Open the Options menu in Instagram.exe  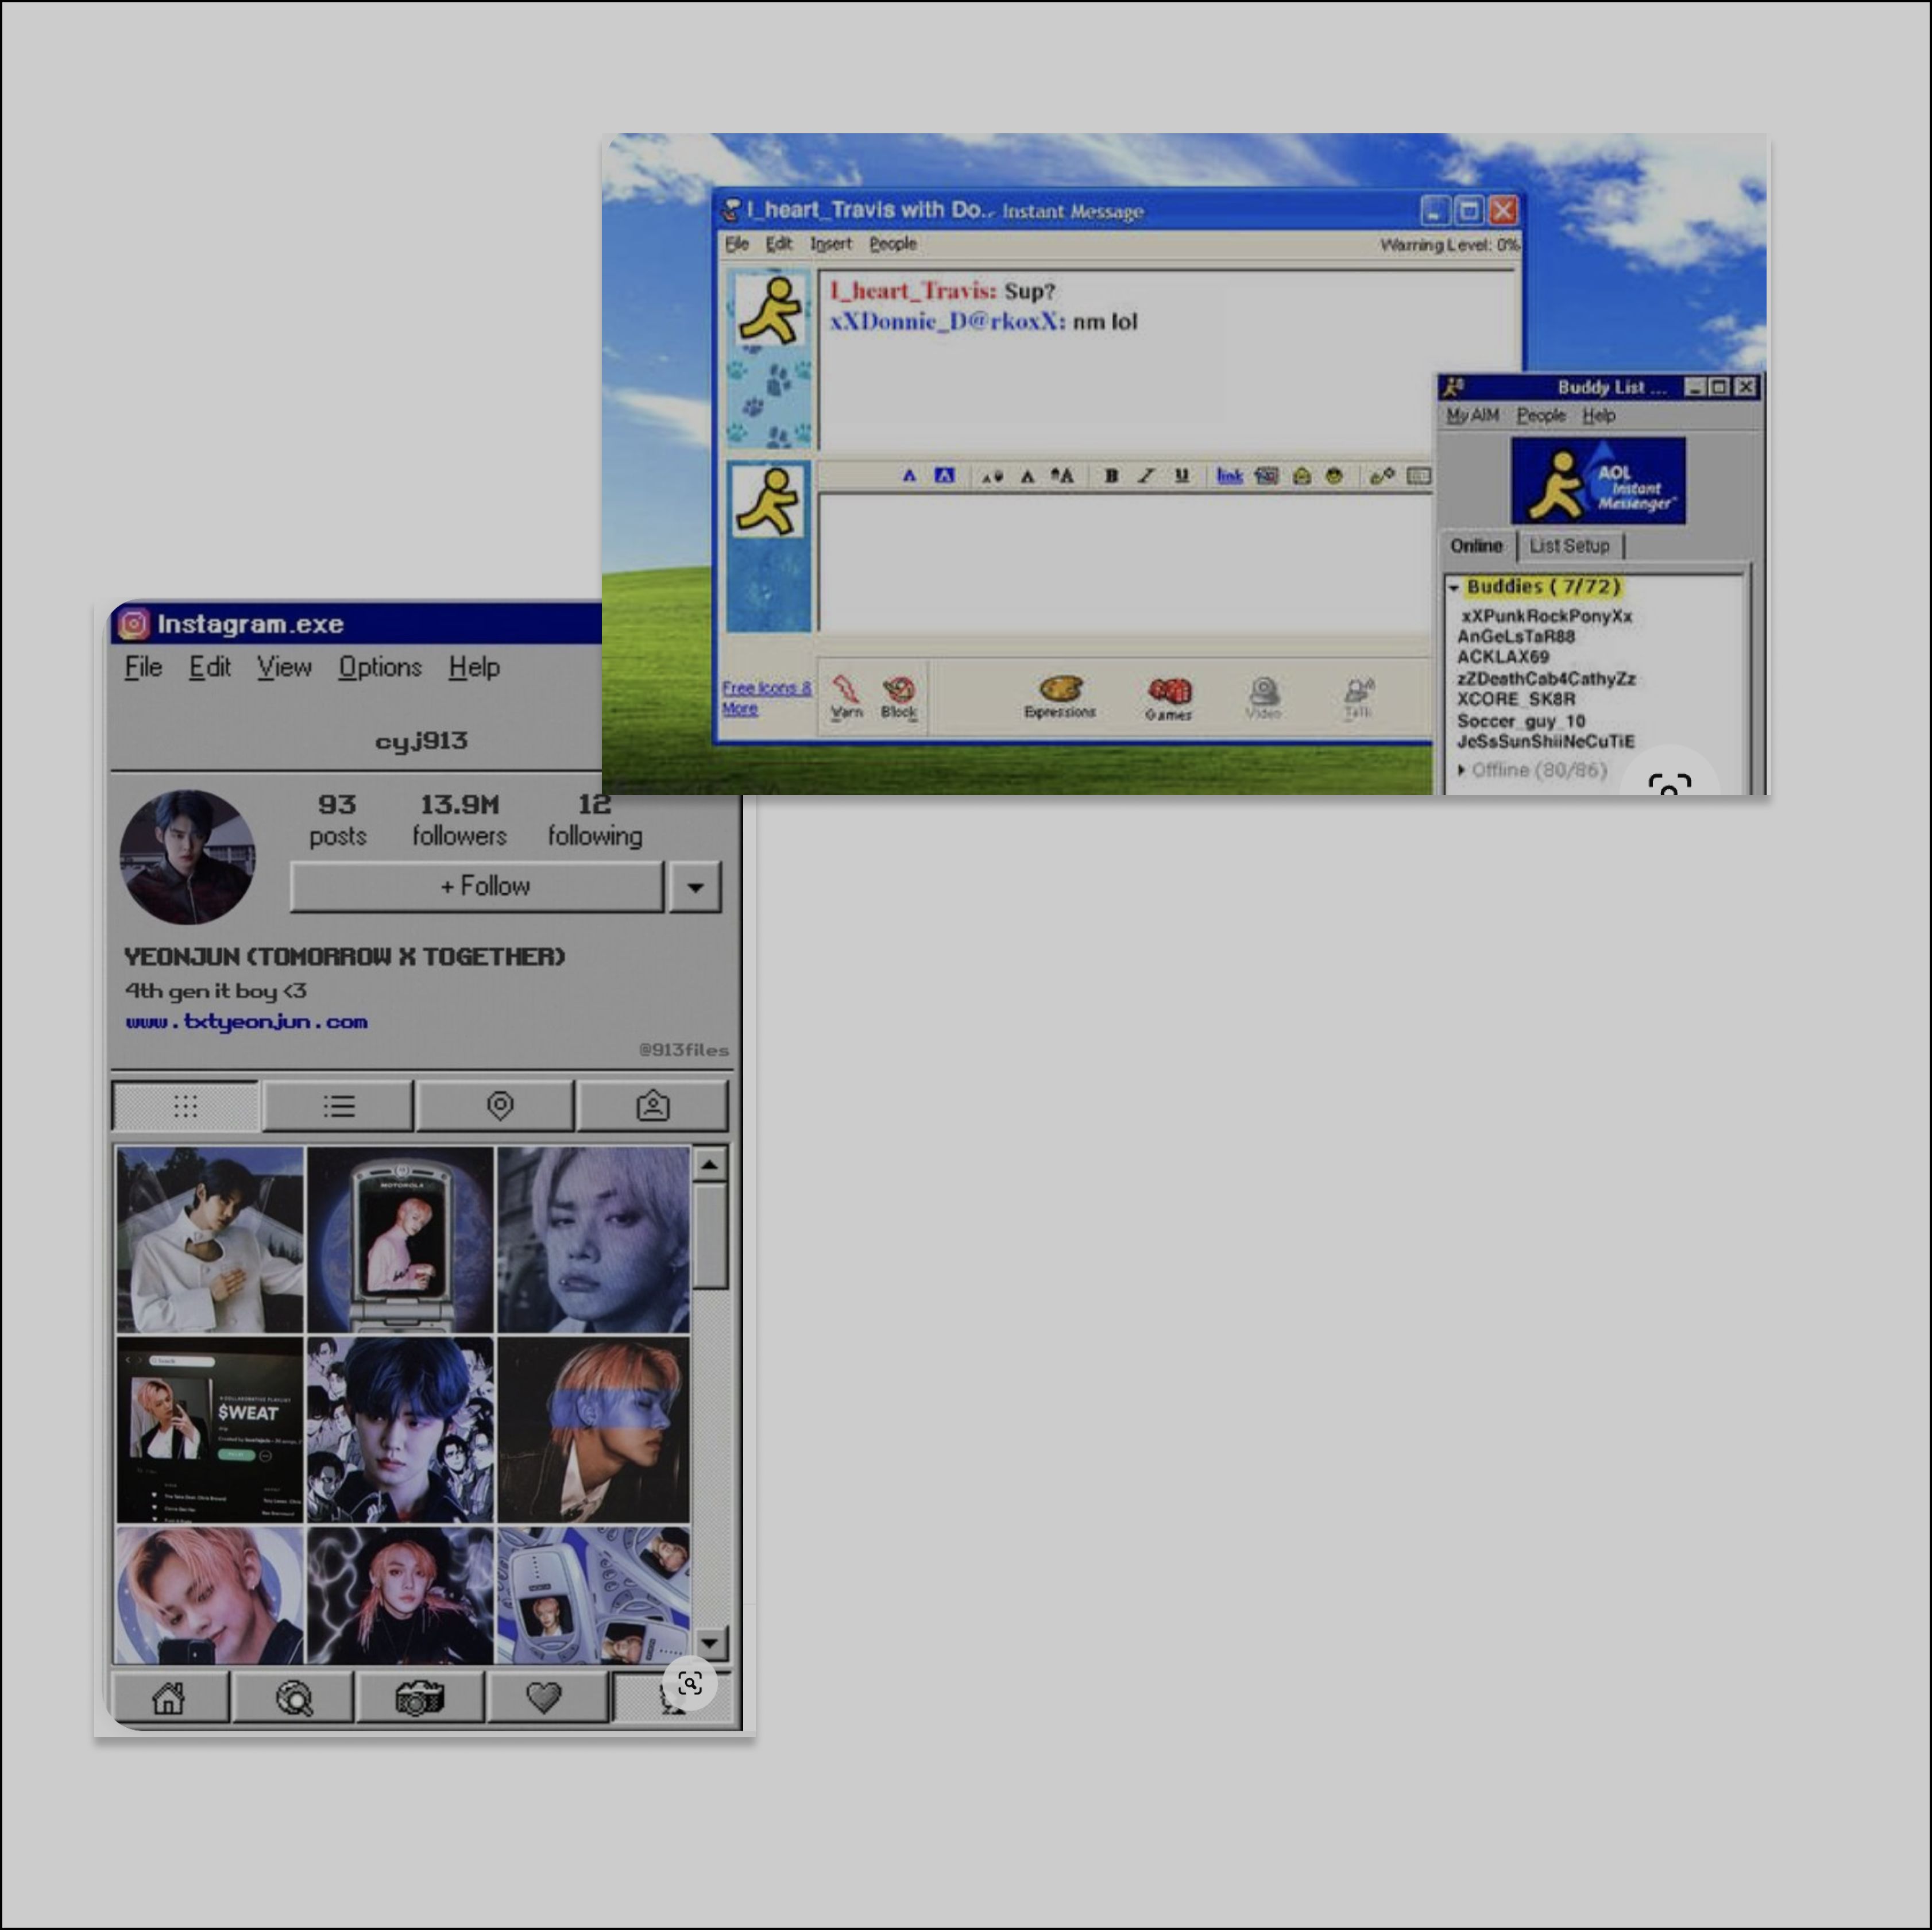pos(380,667)
